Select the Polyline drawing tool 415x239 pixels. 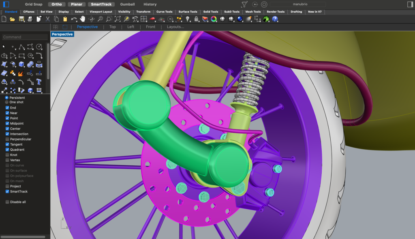21,47
